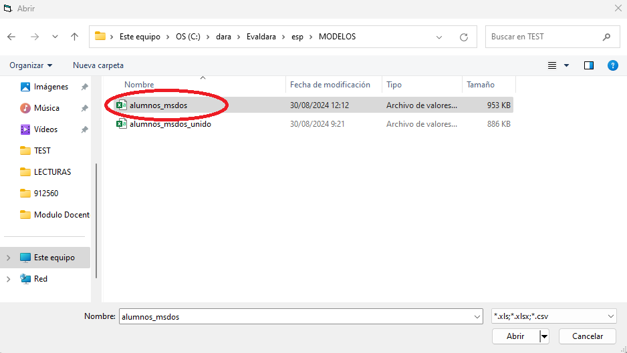Click date 30/08/2024 9:21
Screen dimensions: 627x353
(x=317, y=124)
